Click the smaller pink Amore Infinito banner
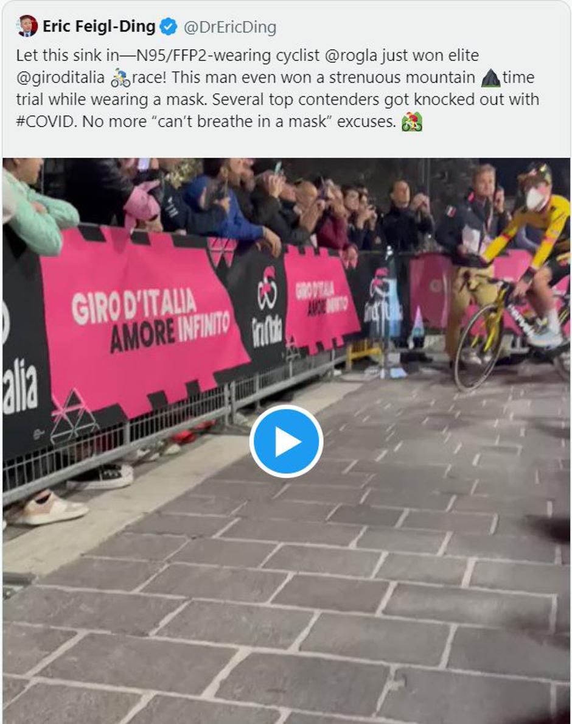This screenshot has width=572, height=724. click(x=319, y=298)
